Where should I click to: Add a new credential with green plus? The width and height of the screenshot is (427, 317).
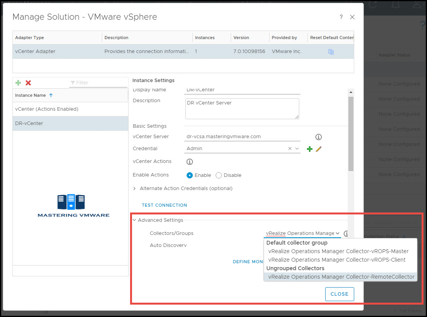[310, 149]
